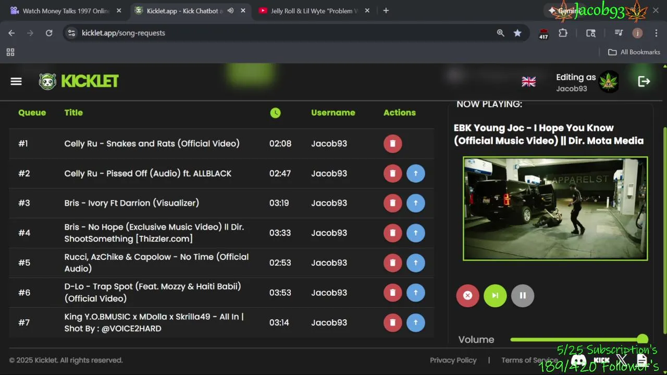Mute audio on the Kicklet tab speaker icon
667x375 pixels.
[230, 10]
